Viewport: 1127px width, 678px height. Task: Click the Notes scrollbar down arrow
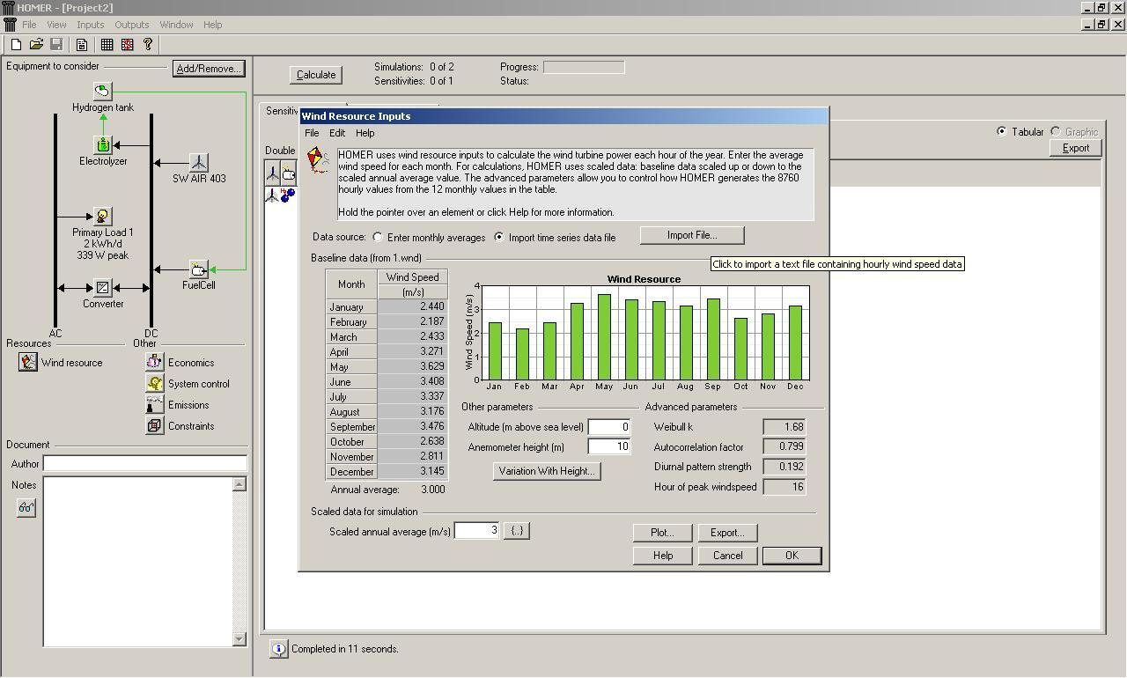tap(239, 639)
